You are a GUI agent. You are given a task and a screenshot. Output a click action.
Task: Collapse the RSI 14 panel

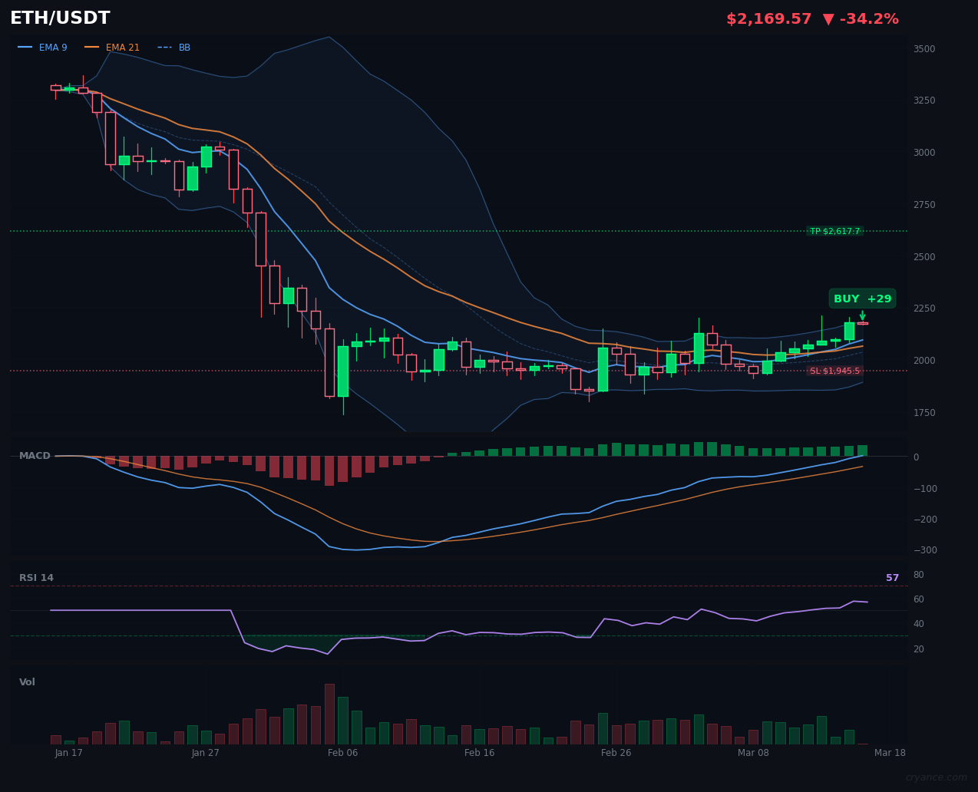[37, 577]
